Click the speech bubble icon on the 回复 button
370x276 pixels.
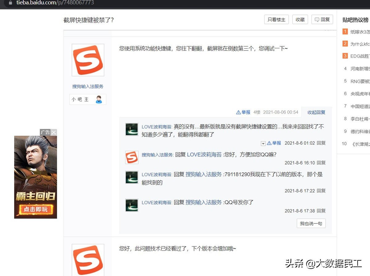(317, 19)
